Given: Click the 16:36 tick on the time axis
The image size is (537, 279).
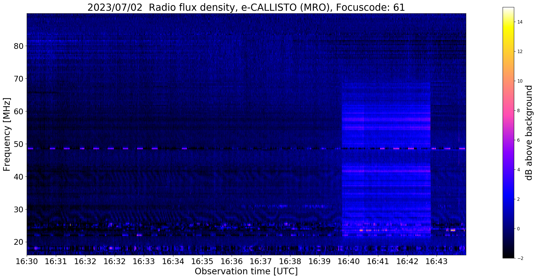Looking at the screenshot, I should point(231,261).
